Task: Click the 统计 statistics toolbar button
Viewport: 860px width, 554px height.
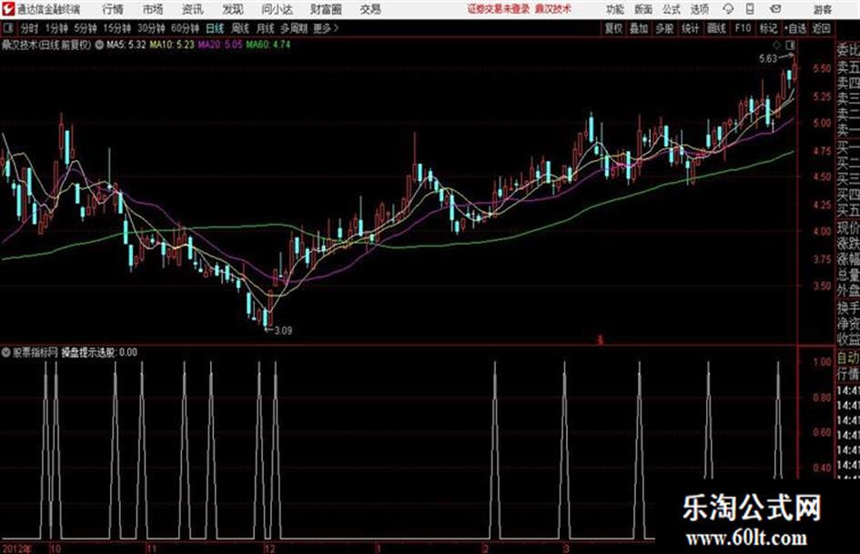Action: (x=690, y=28)
